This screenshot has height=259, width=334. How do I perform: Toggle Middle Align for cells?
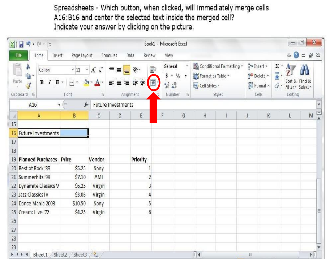tap(119, 70)
